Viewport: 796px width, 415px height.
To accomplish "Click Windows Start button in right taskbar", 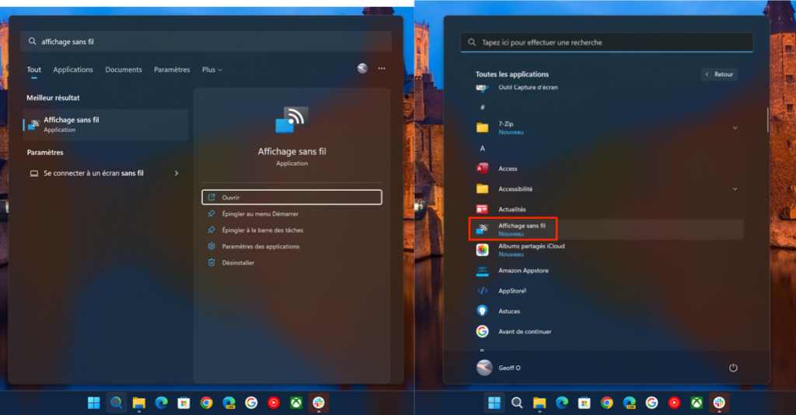I will [x=494, y=403].
